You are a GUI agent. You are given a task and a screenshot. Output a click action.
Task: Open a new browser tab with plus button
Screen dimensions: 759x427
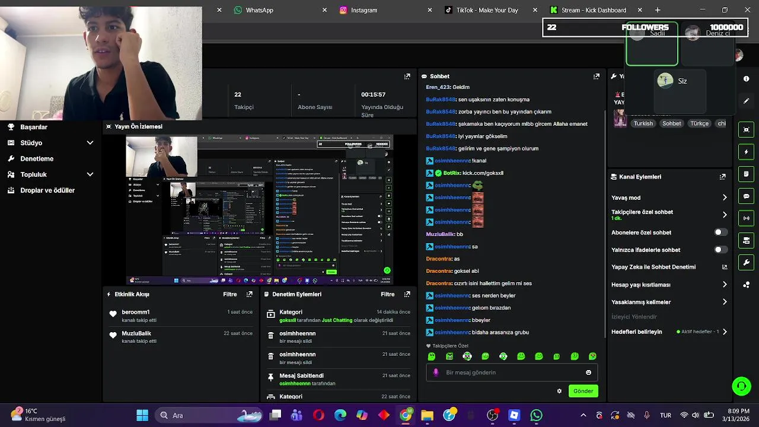pos(658,10)
